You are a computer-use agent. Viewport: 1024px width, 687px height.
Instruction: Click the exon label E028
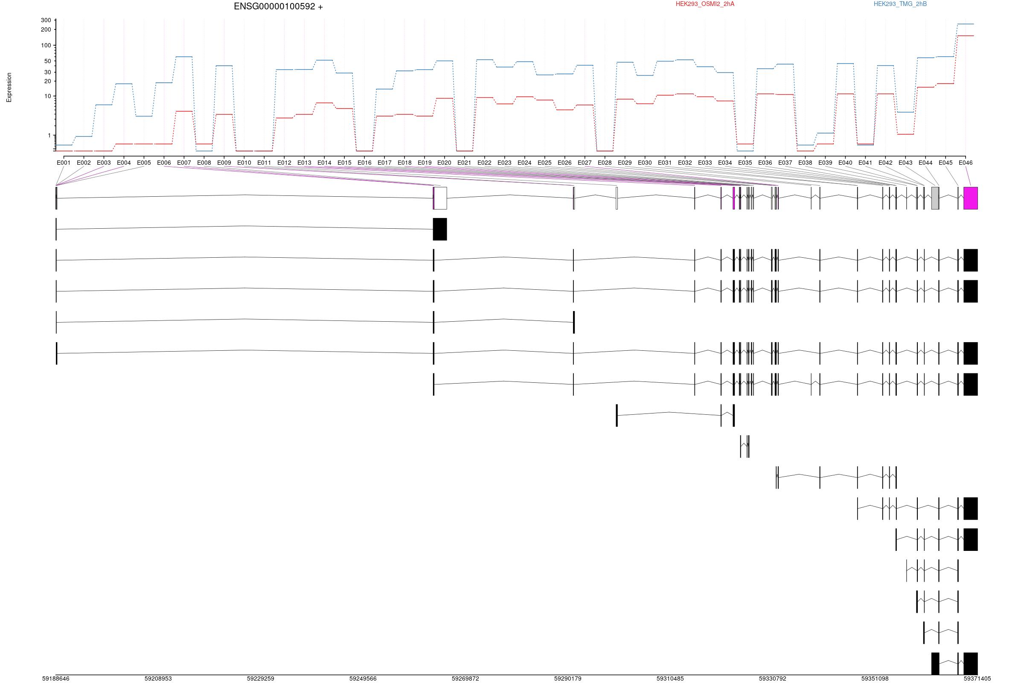point(605,163)
